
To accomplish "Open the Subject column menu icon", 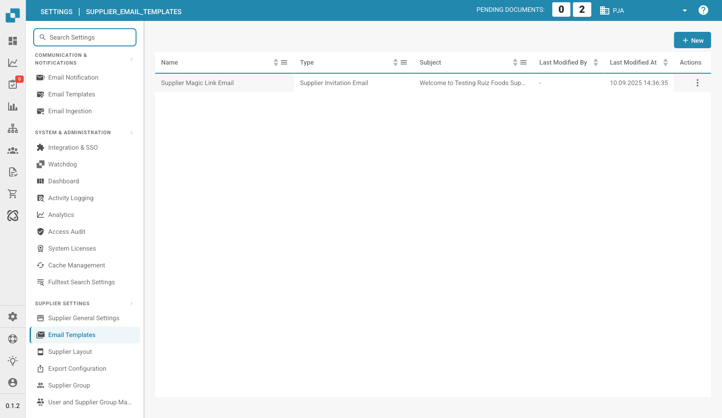I will tap(524, 62).
